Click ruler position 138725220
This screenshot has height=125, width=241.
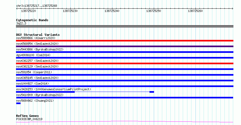(29, 11)
